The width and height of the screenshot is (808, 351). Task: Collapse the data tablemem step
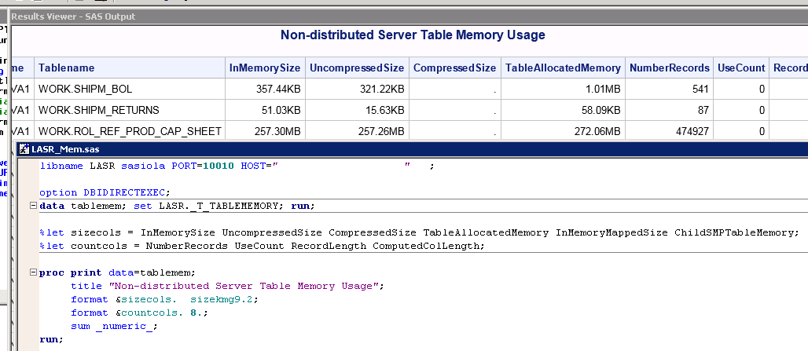(32, 206)
